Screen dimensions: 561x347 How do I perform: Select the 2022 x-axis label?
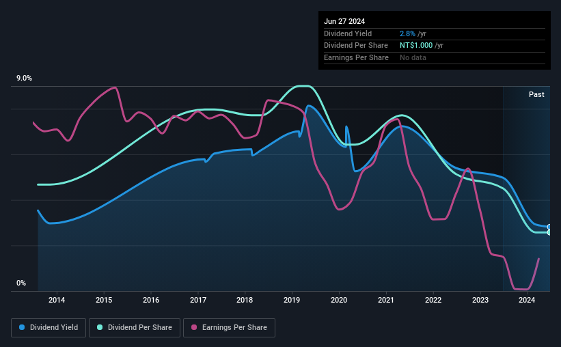[x=433, y=300]
